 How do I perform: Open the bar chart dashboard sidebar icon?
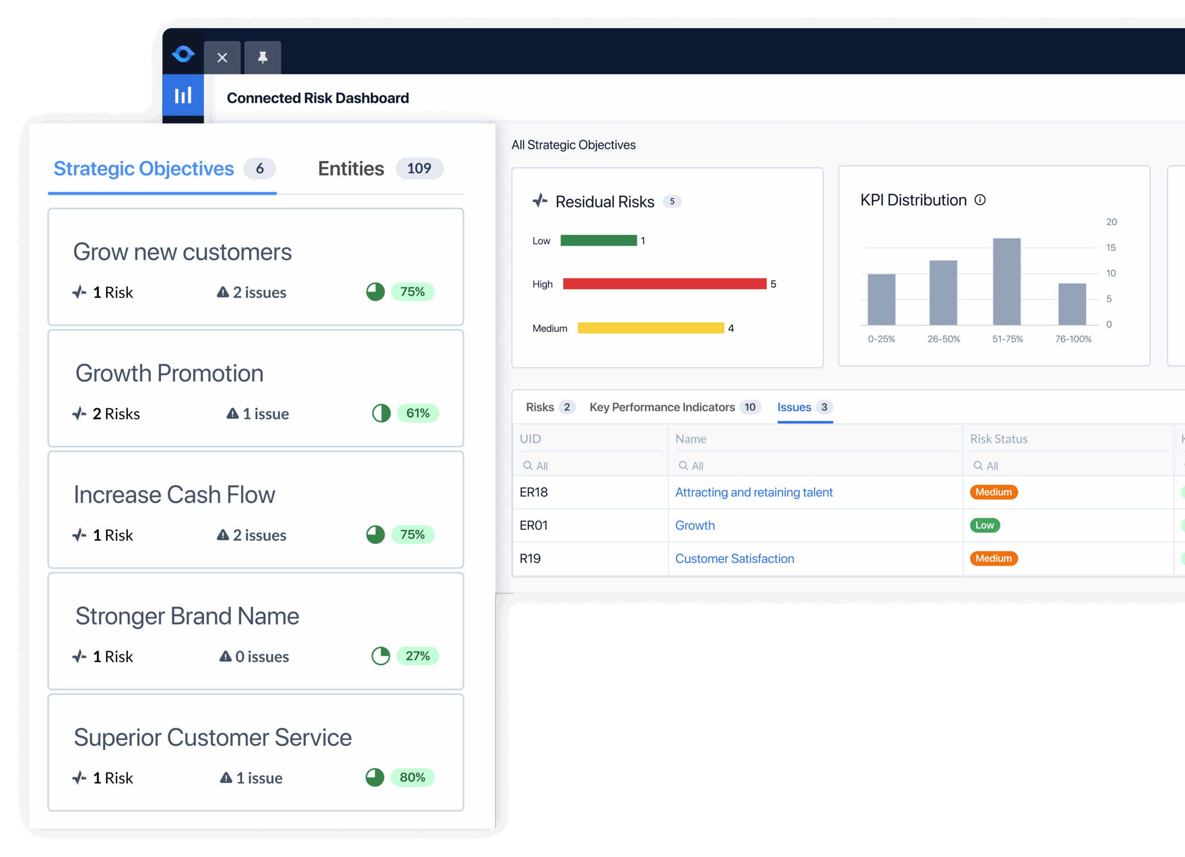[183, 95]
